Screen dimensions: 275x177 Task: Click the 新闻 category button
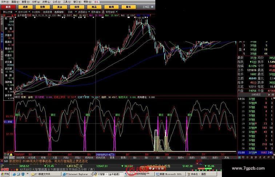coord(111,7)
